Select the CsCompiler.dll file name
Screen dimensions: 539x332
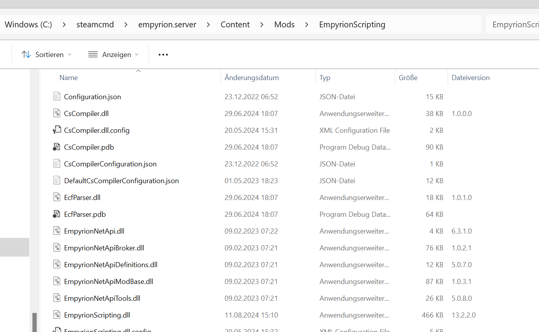click(x=86, y=113)
